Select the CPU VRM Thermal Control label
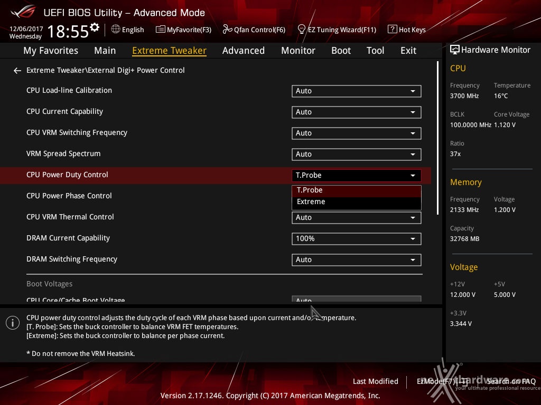541x405 pixels. point(70,217)
